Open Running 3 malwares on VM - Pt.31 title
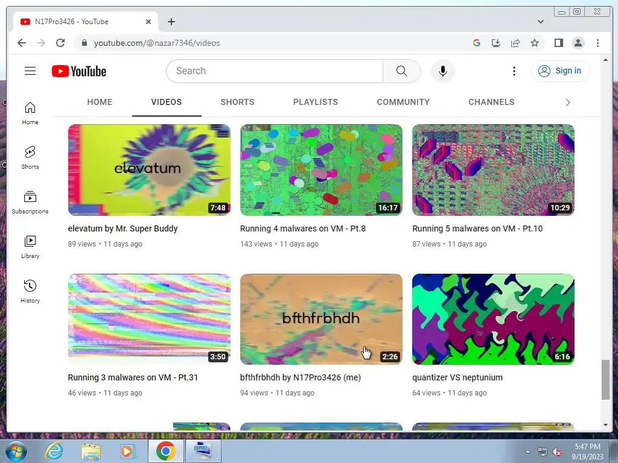This screenshot has height=463, width=618. pyautogui.click(x=133, y=377)
